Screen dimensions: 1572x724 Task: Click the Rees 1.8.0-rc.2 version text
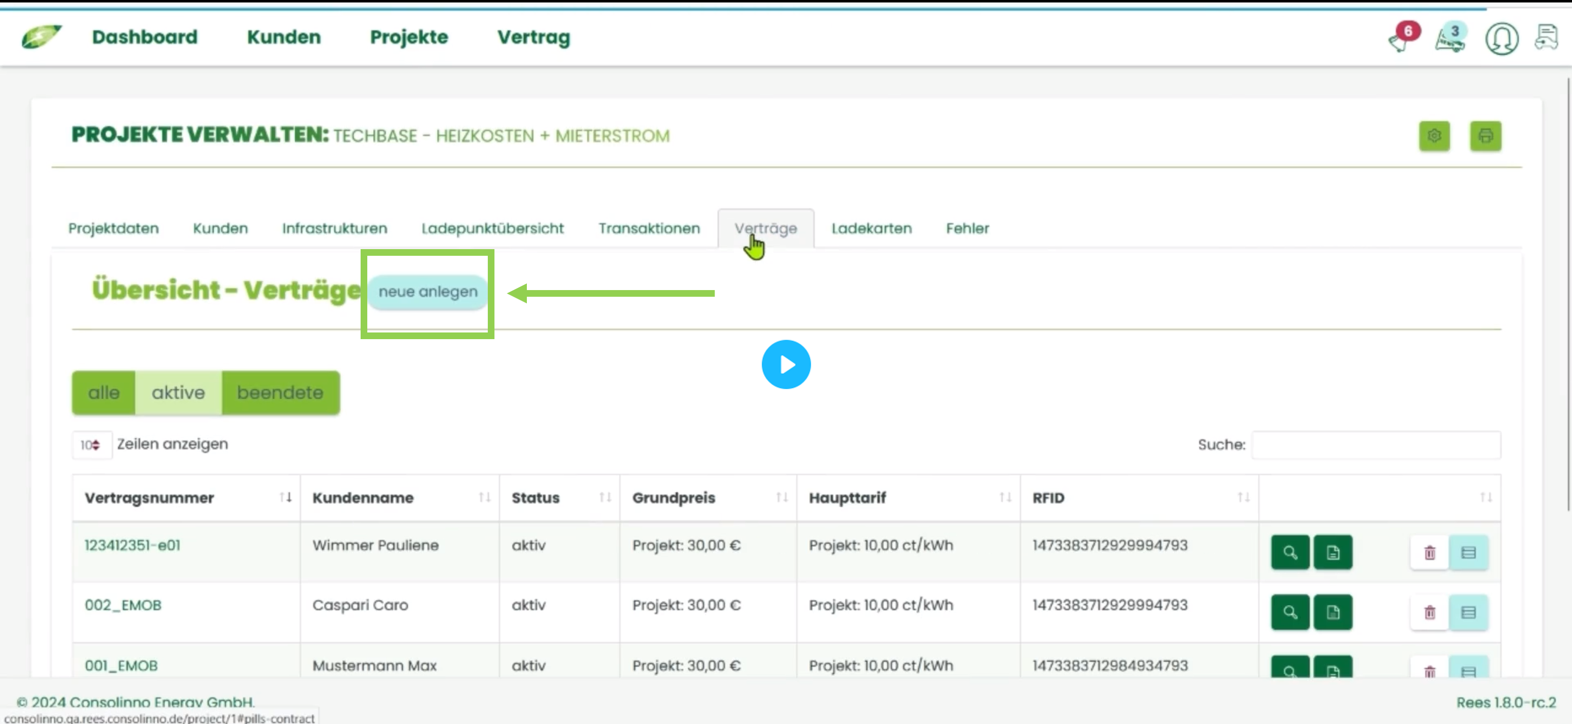tap(1505, 702)
